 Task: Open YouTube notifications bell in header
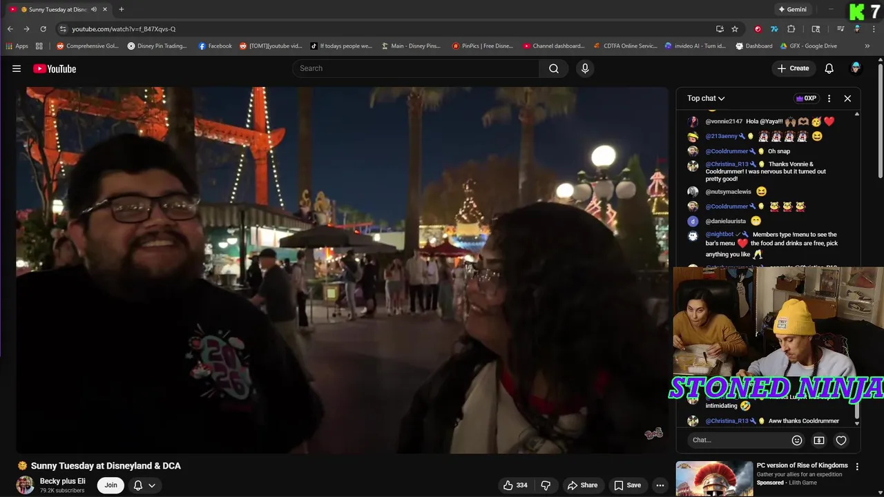click(x=829, y=68)
